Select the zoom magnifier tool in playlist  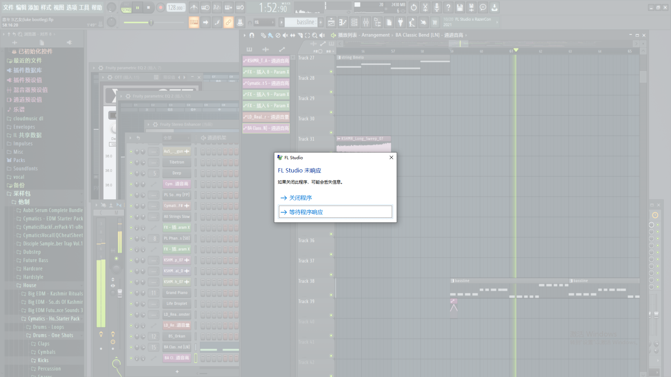(315, 35)
